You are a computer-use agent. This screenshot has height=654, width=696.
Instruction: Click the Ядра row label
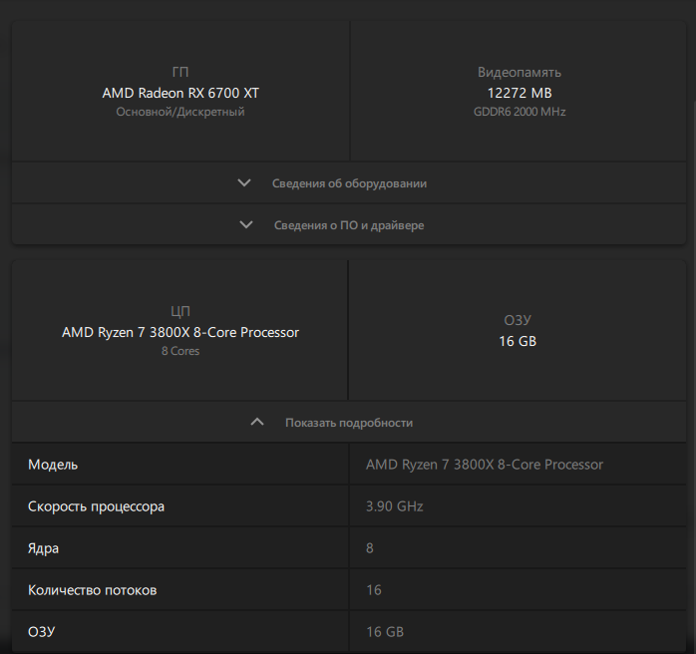(45, 548)
